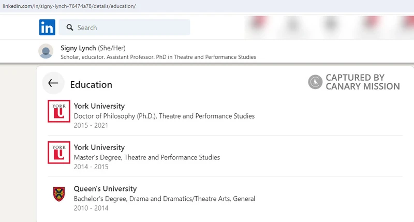
Task: Go back using the left arrow button
Action: pyautogui.click(x=53, y=83)
